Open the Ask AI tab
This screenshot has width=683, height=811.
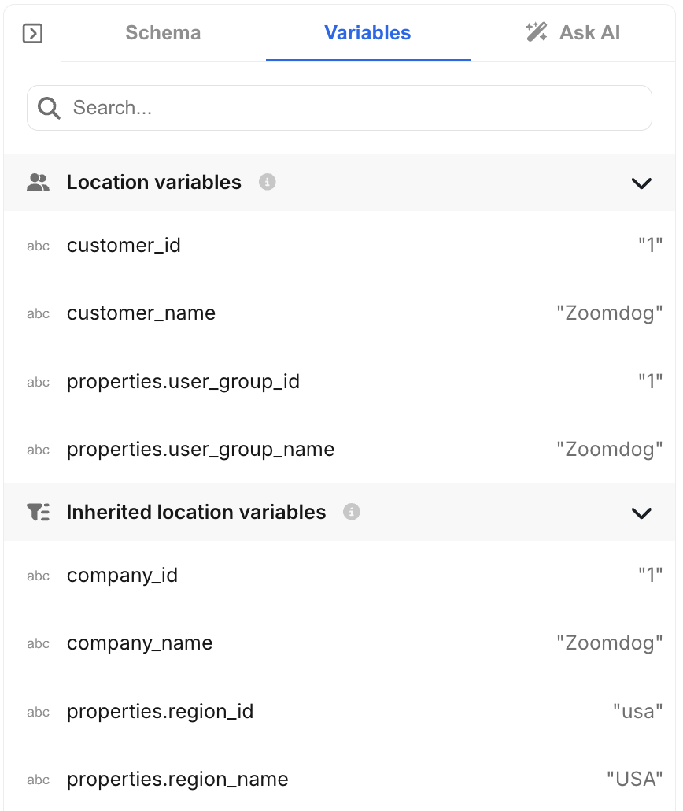(x=589, y=32)
